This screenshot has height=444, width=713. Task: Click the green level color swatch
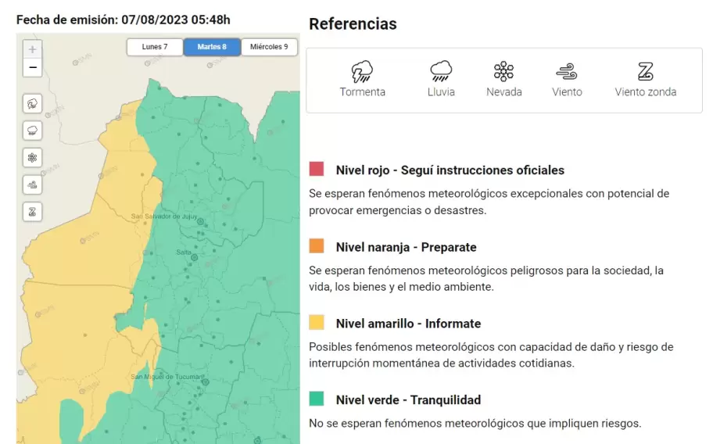pyautogui.click(x=317, y=399)
